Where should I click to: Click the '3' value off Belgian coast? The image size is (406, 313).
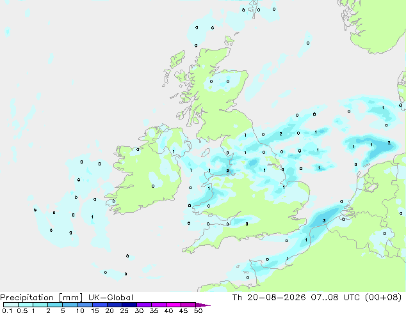(x=324, y=221)
